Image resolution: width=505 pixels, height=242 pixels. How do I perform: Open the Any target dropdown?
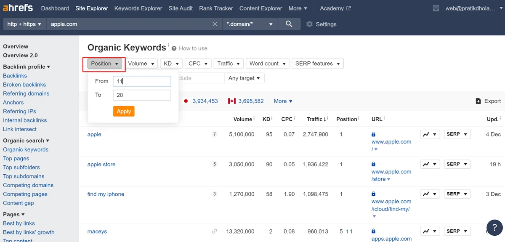coord(244,78)
